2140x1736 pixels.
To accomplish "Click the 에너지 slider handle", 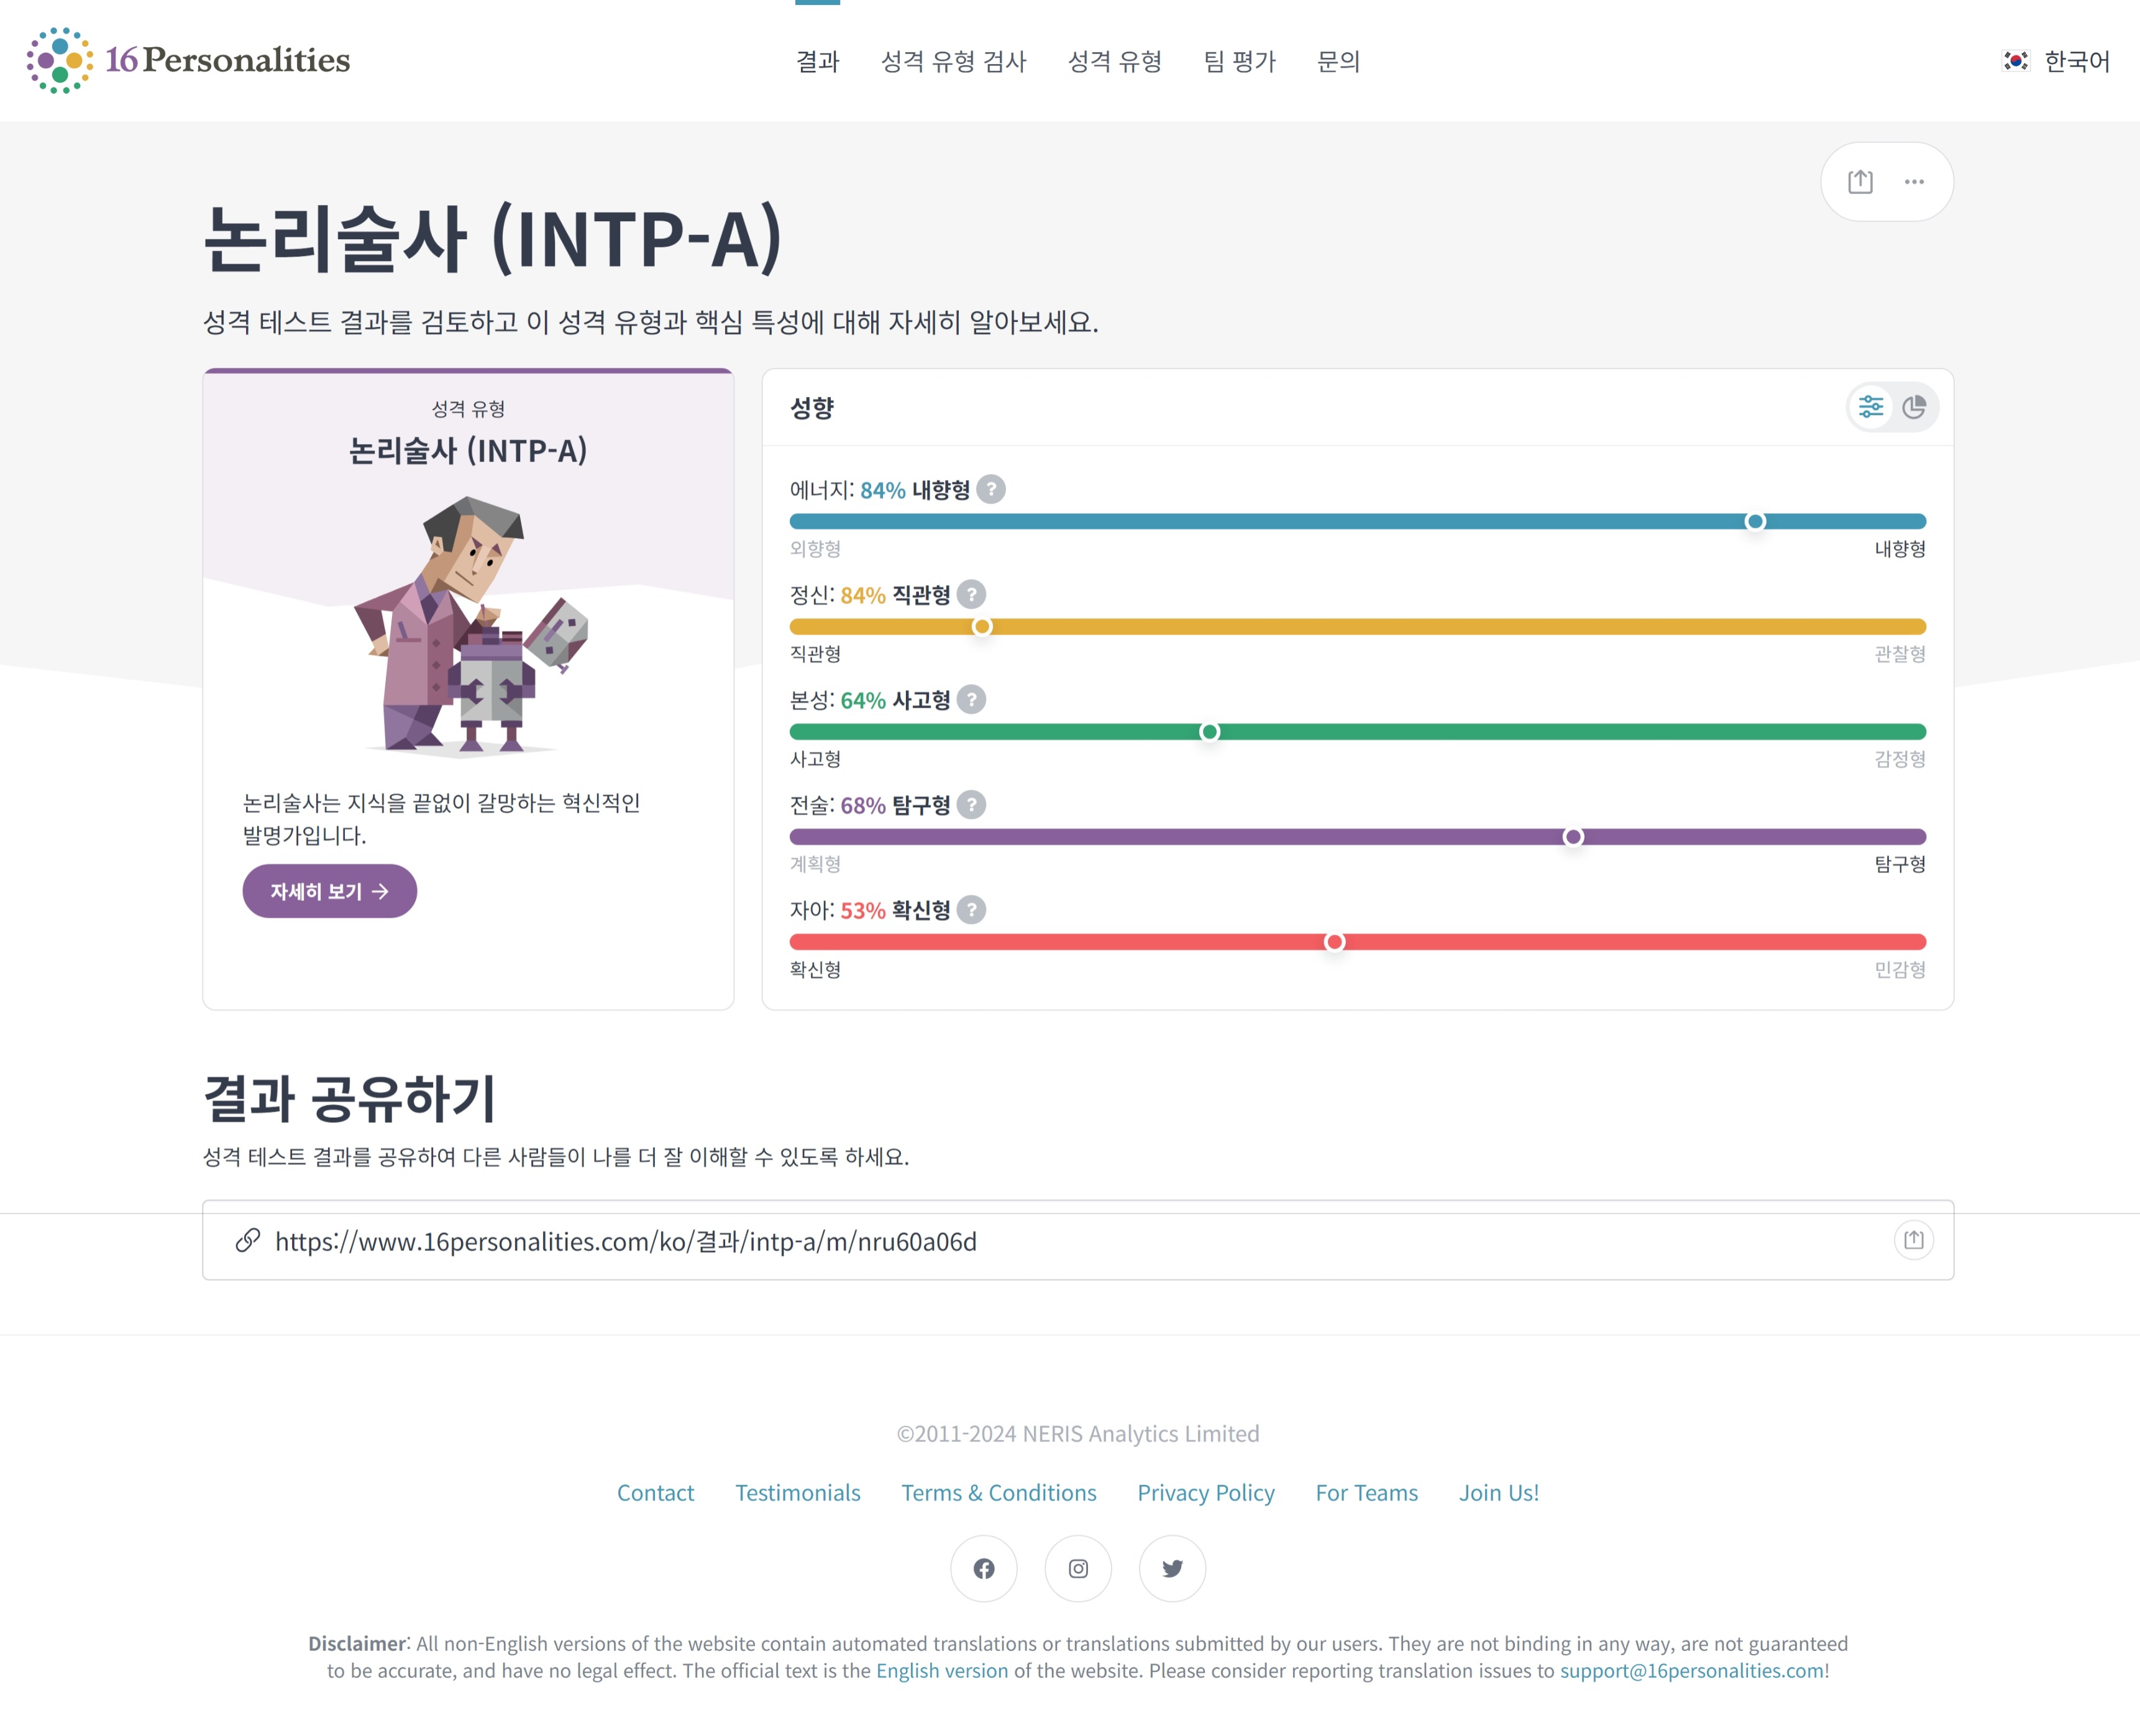I will pos(1755,522).
